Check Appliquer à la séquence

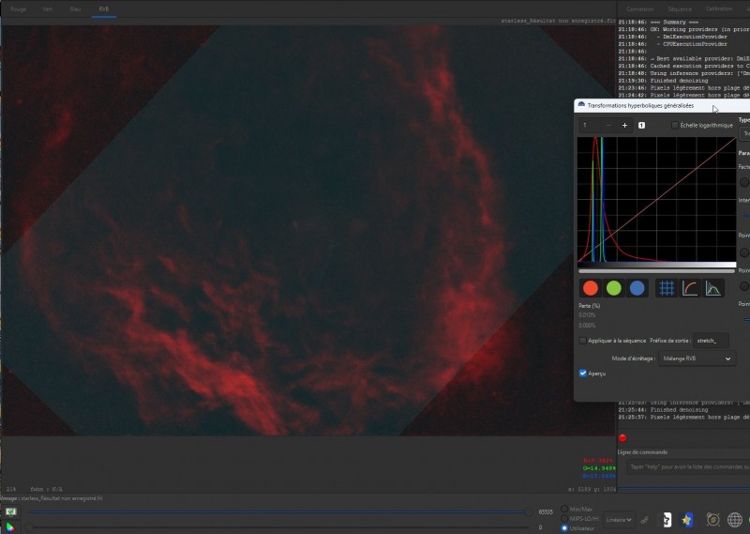[582, 341]
